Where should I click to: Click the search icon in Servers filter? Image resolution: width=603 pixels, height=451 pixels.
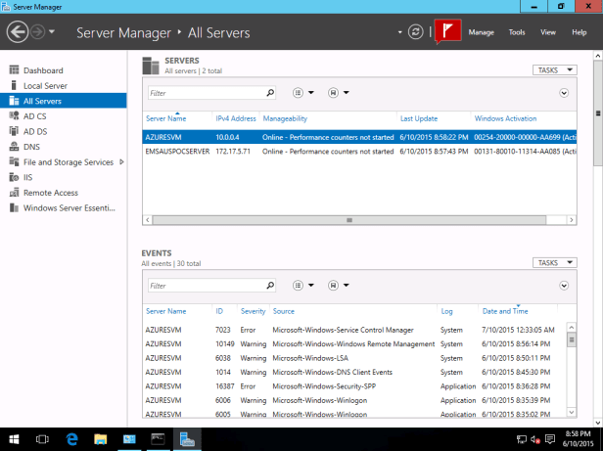coord(268,93)
